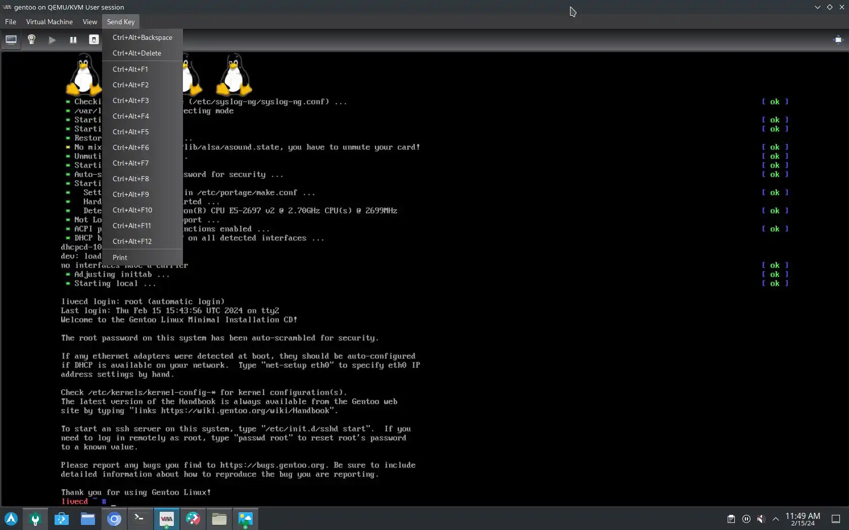Launch the Discover software store
The image size is (849, 530).
coord(62,518)
